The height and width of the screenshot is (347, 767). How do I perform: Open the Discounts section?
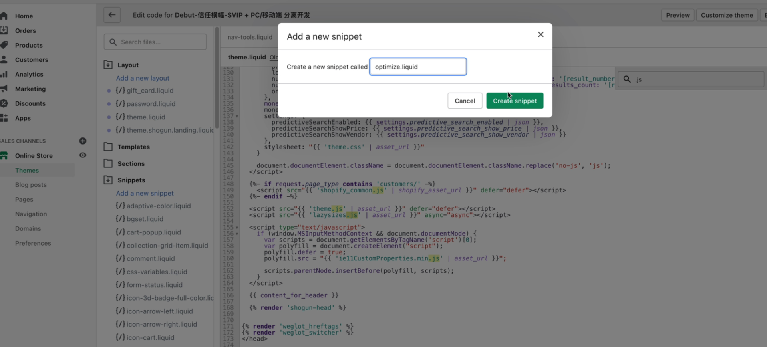click(x=30, y=103)
